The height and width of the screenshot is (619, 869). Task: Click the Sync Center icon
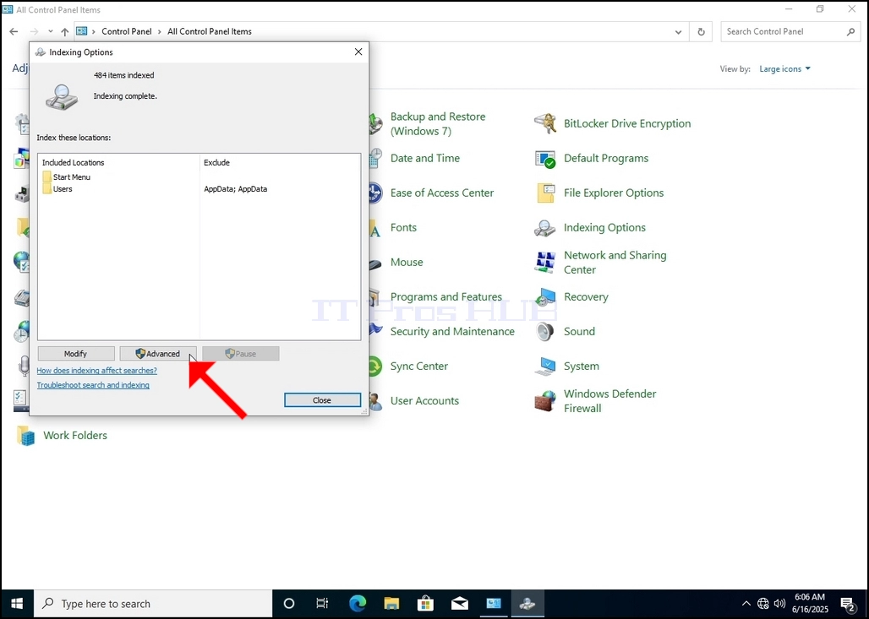click(x=376, y=367)
